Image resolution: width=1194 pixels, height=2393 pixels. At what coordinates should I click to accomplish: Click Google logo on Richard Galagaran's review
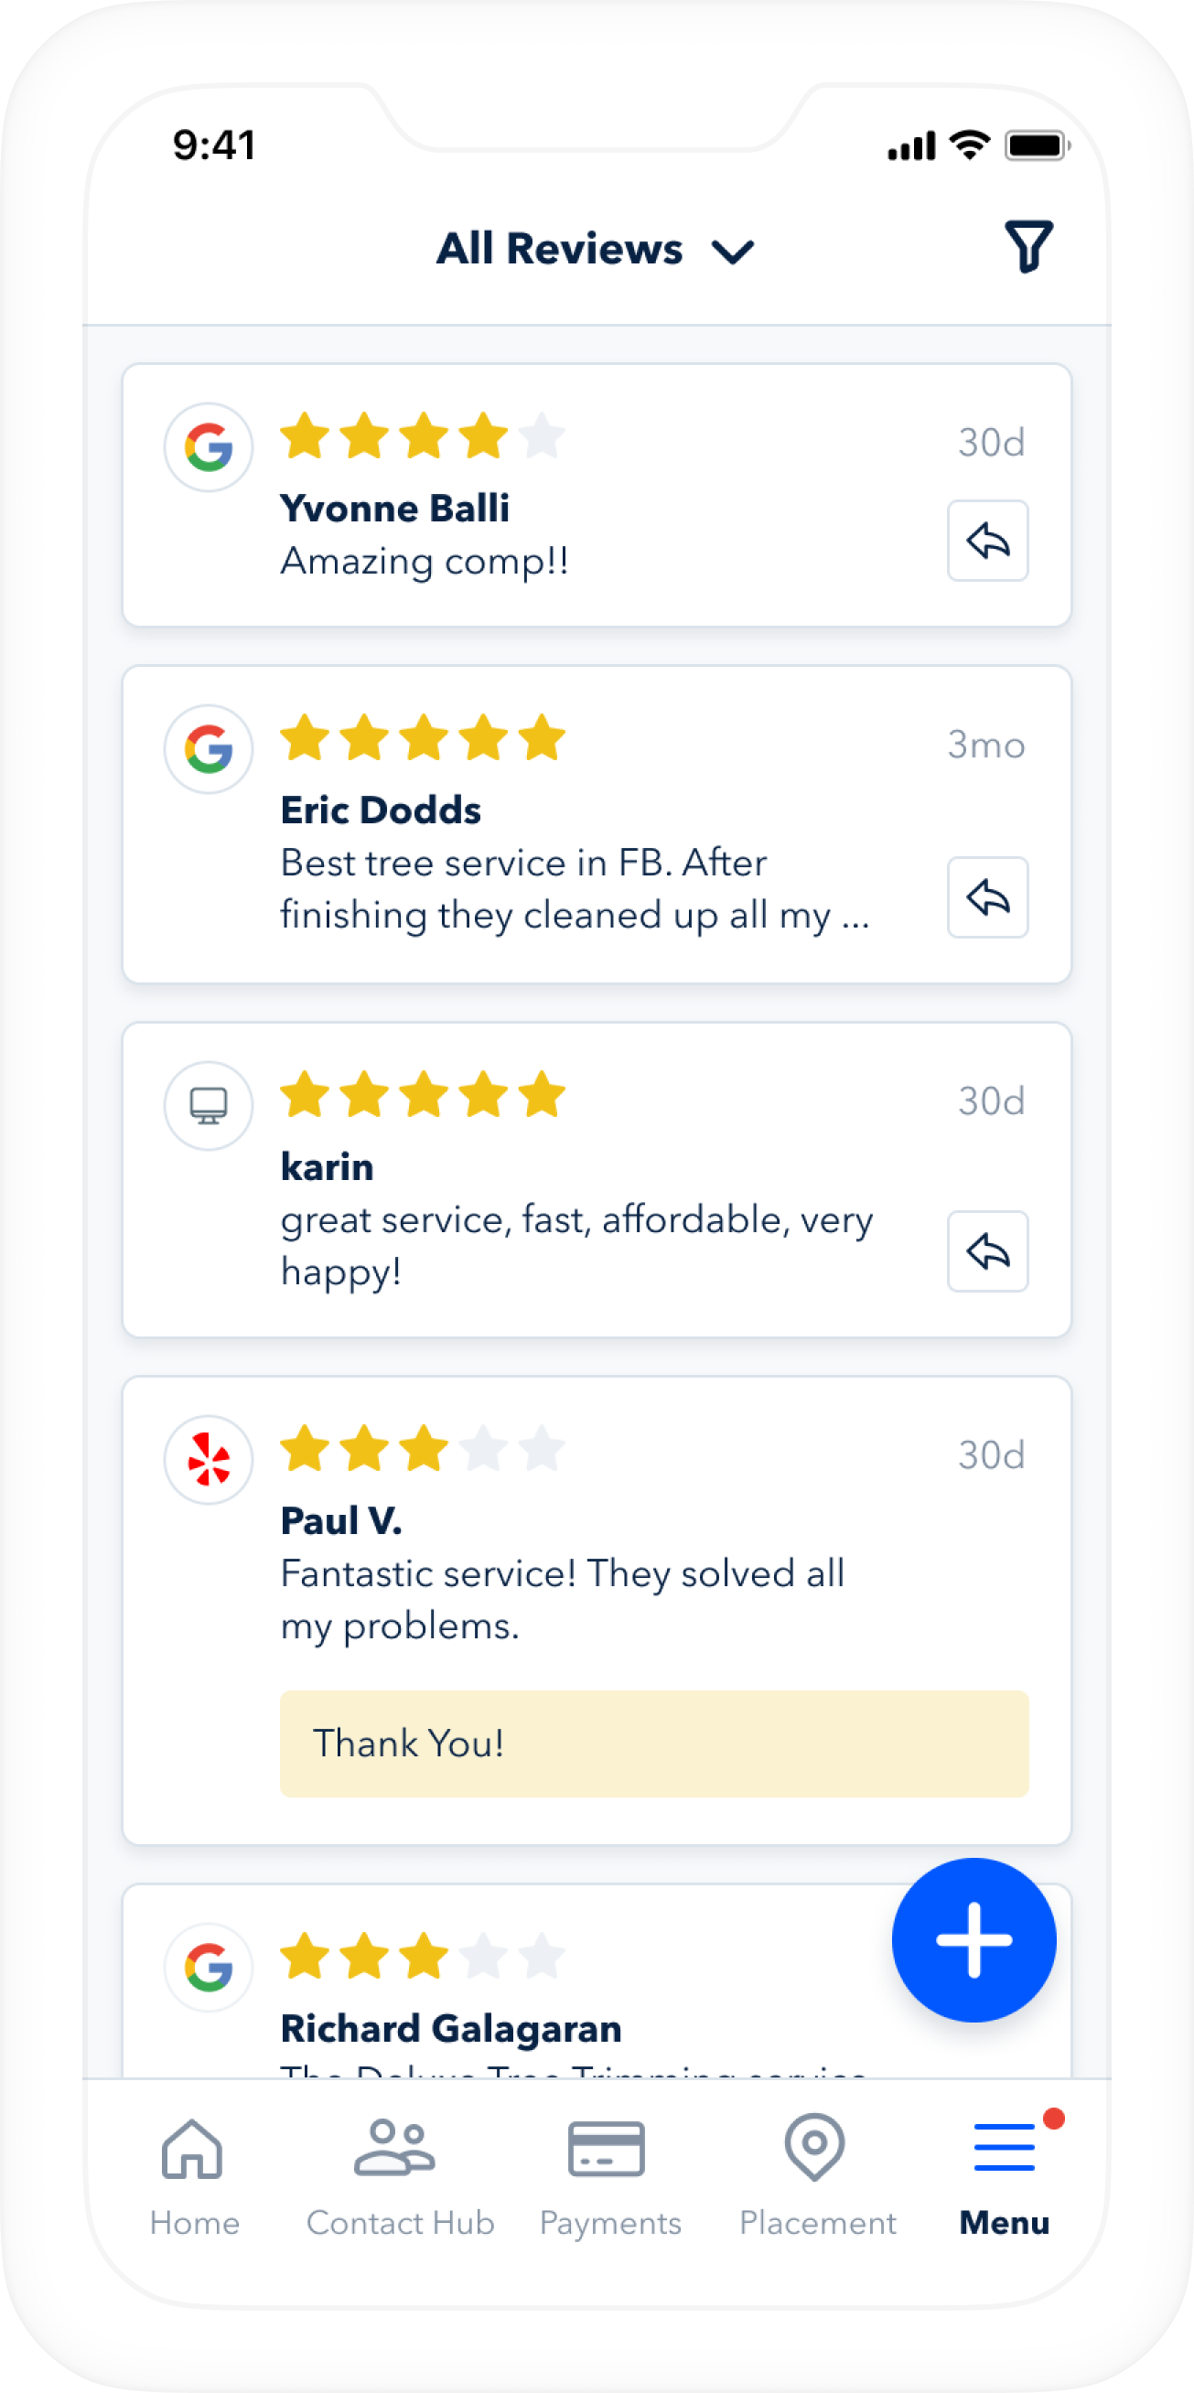pos(208,1967)
